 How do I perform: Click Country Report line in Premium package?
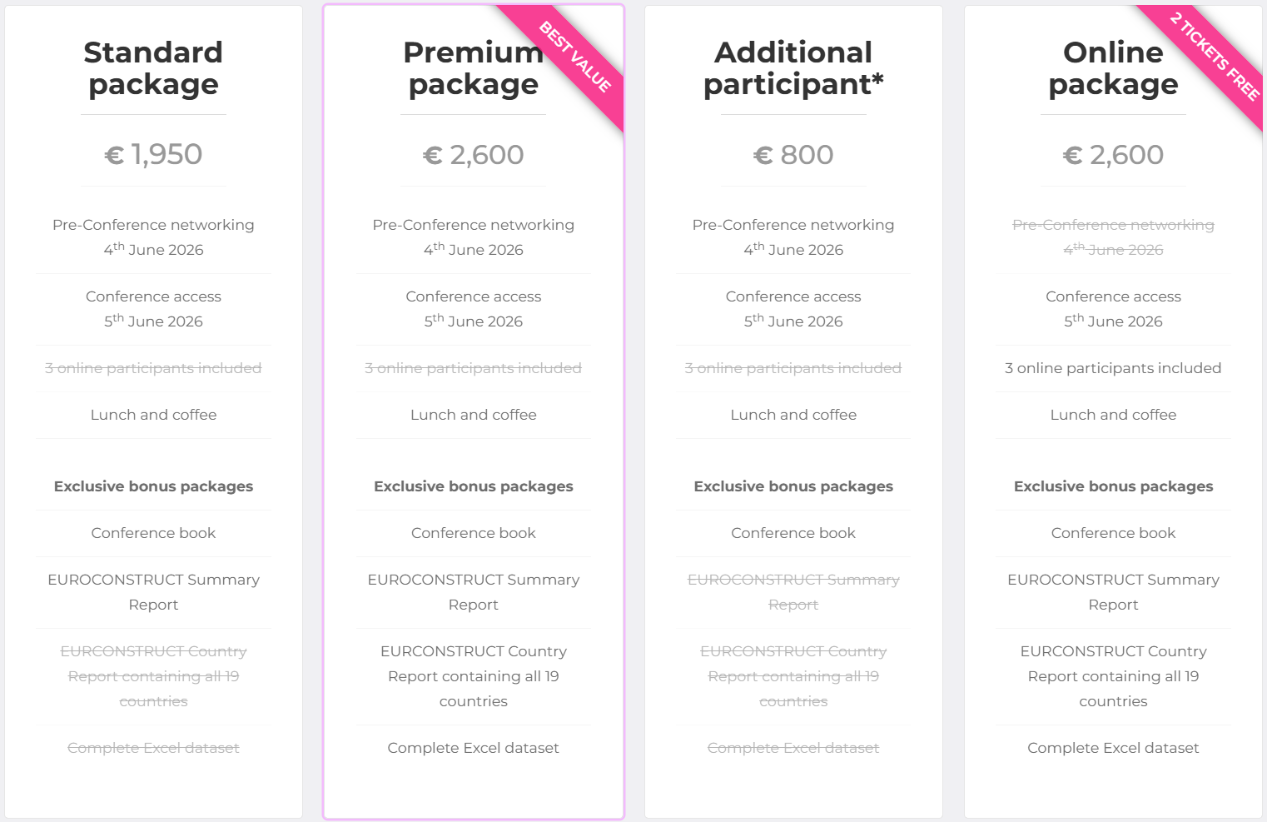click(473, 676)
